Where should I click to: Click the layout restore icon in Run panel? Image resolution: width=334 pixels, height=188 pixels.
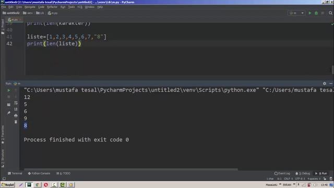coord(9,104)
